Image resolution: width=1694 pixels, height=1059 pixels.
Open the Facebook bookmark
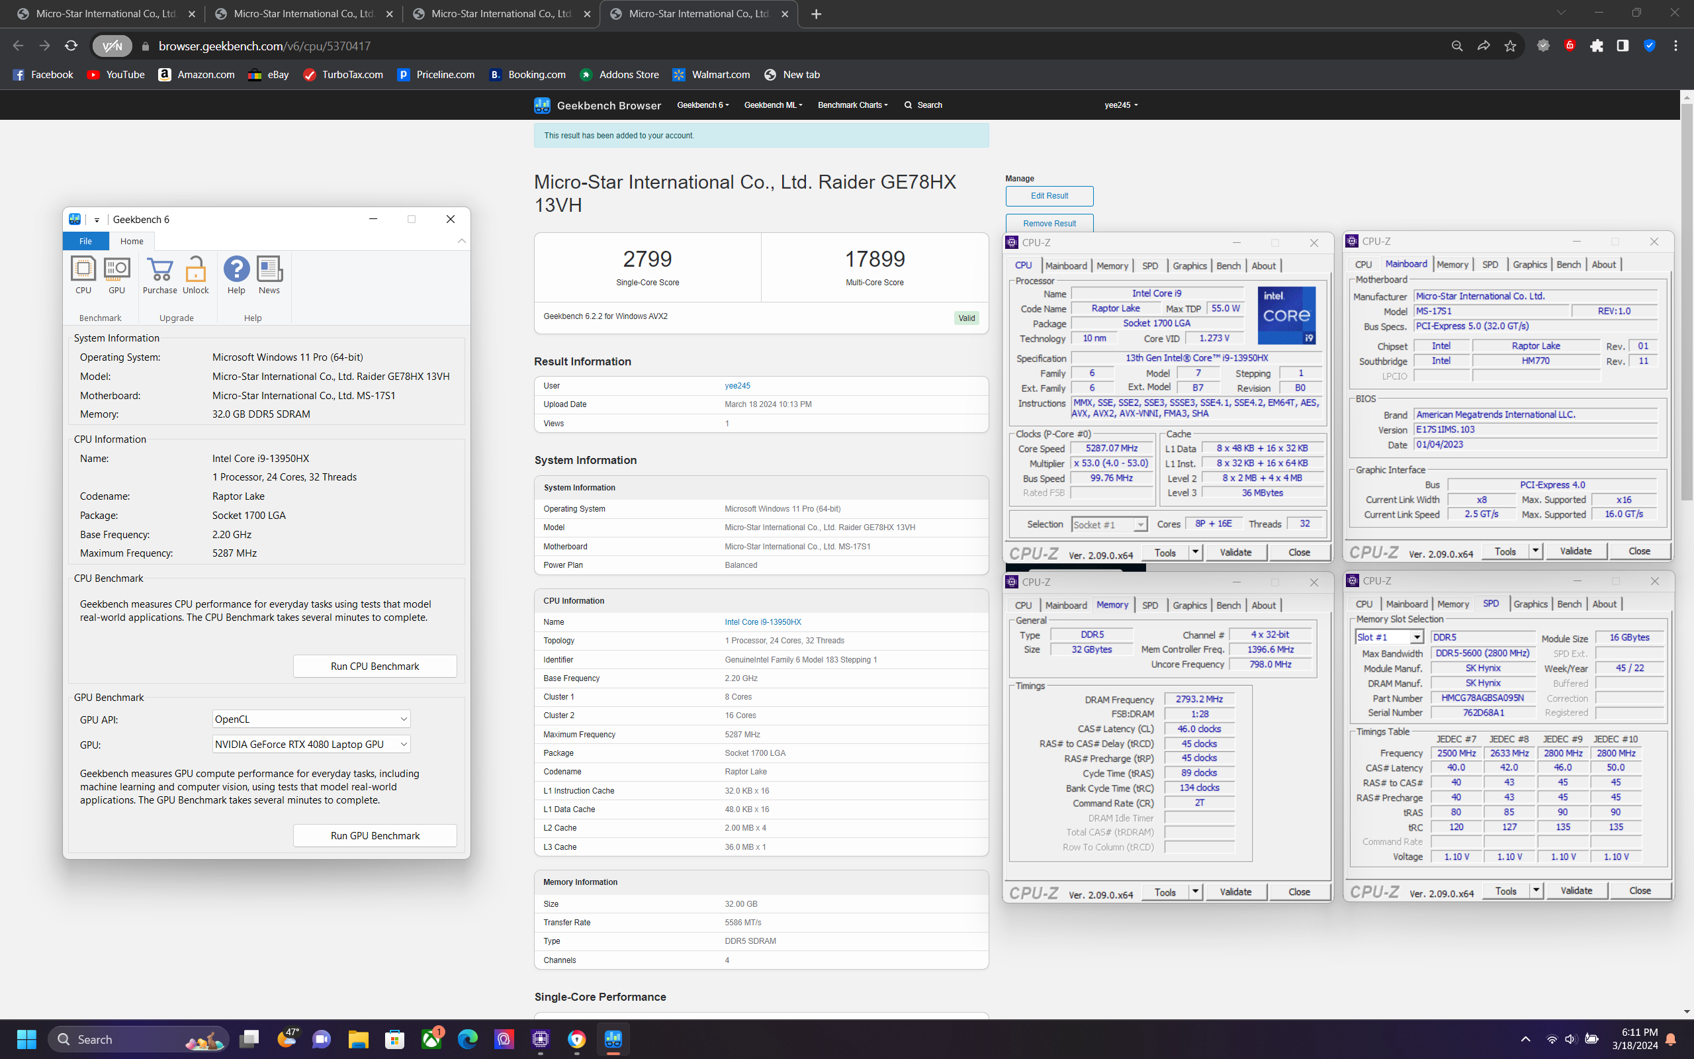[x=43, y=75]
